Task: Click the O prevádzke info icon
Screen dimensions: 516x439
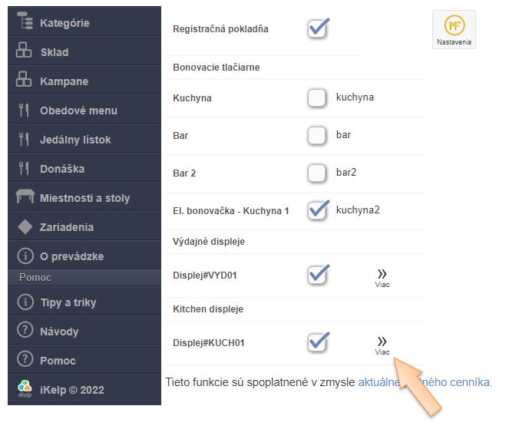Action: tap(25, 256)
